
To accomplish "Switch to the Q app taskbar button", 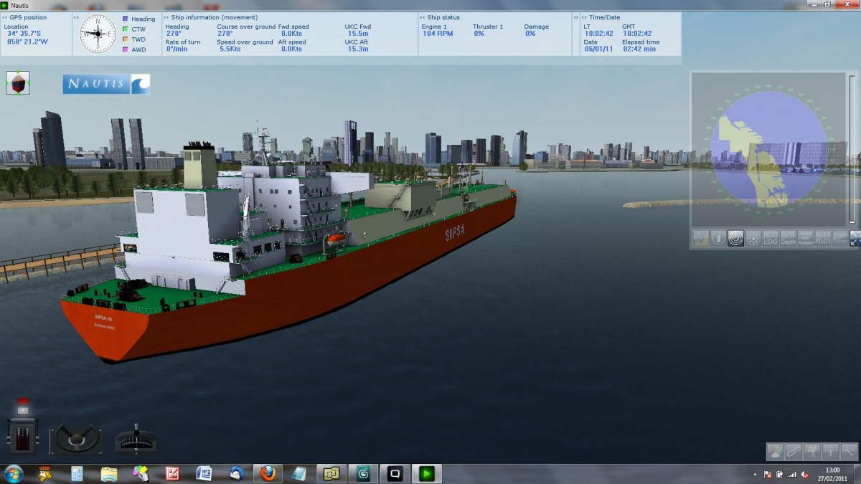I will pyautogui.click(x=395, y=474).
